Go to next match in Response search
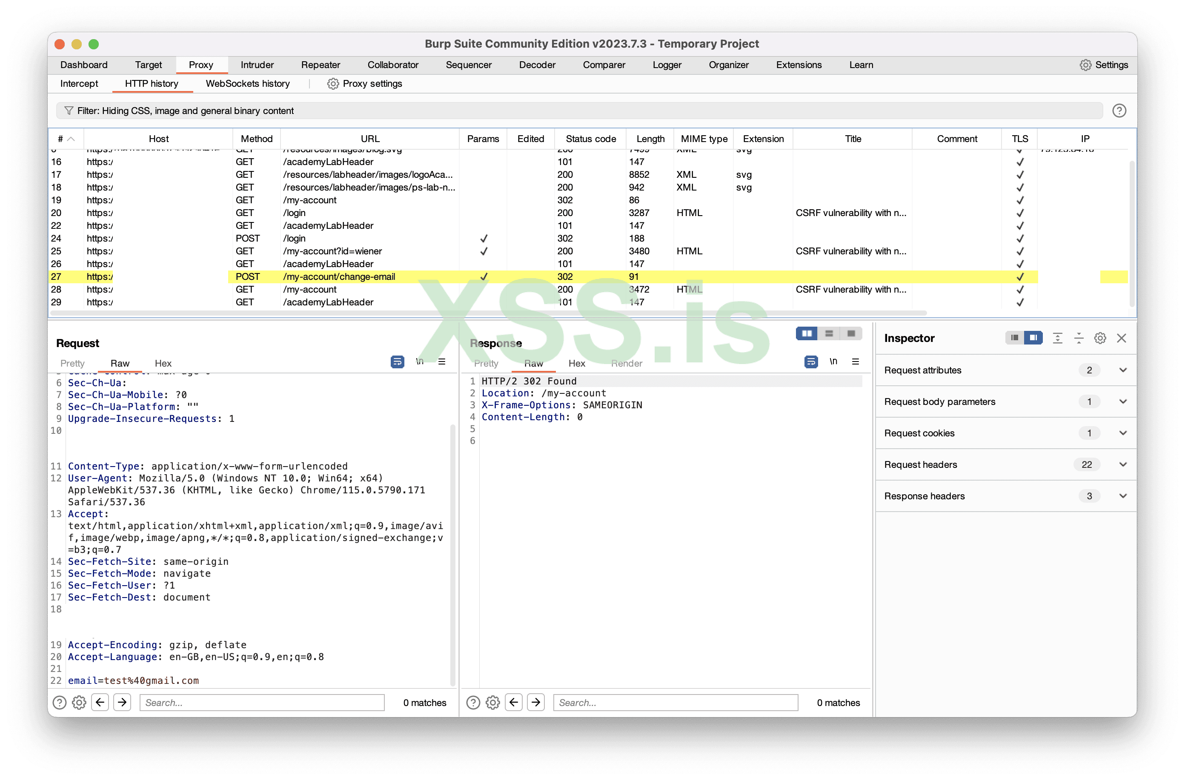This screenshot has width=1185, height=780. coord(536,703)
